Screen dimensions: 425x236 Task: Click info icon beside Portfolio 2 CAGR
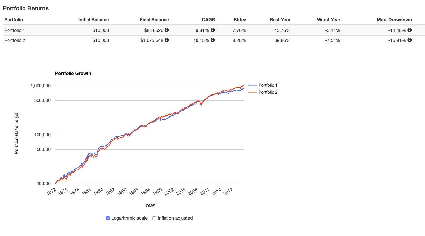pos(213,40)
